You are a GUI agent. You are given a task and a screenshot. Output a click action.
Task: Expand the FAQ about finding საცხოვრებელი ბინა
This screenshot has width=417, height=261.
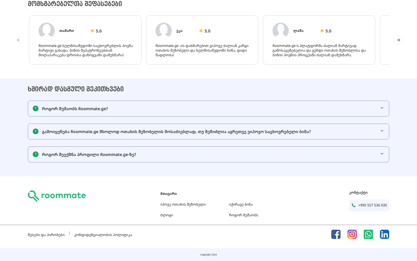click(208, 132)
